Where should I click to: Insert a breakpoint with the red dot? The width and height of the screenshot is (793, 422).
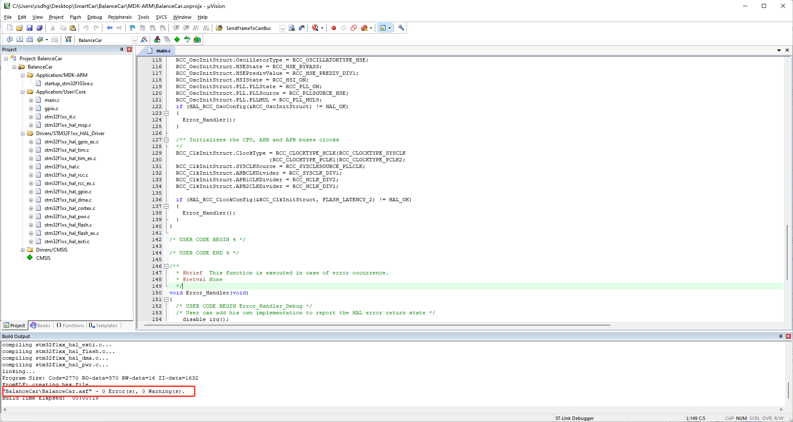click(x=334, y=28)
